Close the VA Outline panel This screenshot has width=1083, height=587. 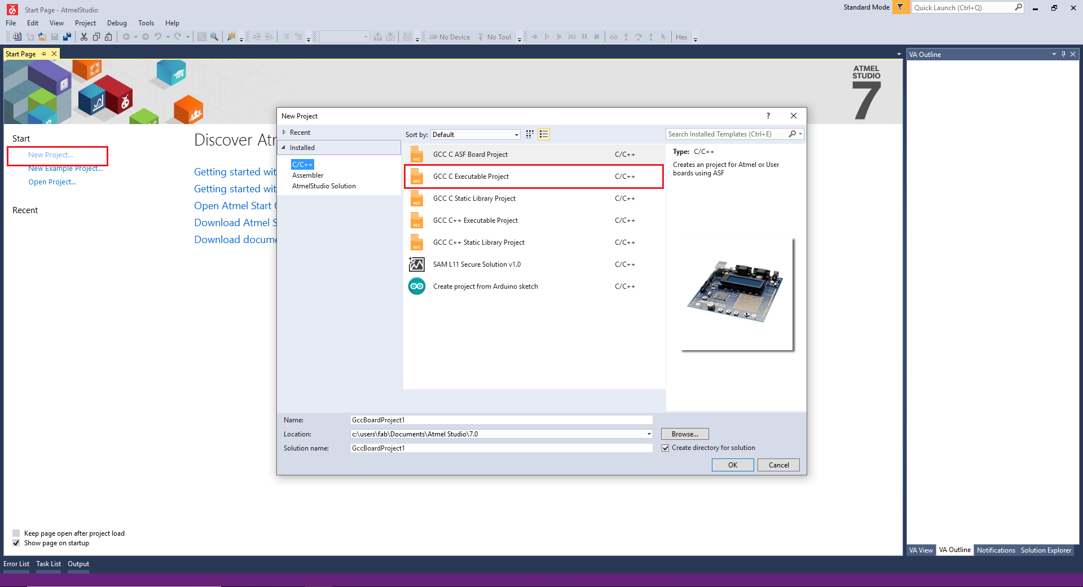click(x=1073, y=54)
